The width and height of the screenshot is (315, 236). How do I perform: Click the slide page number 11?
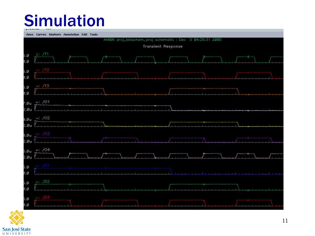click(285, 221)
